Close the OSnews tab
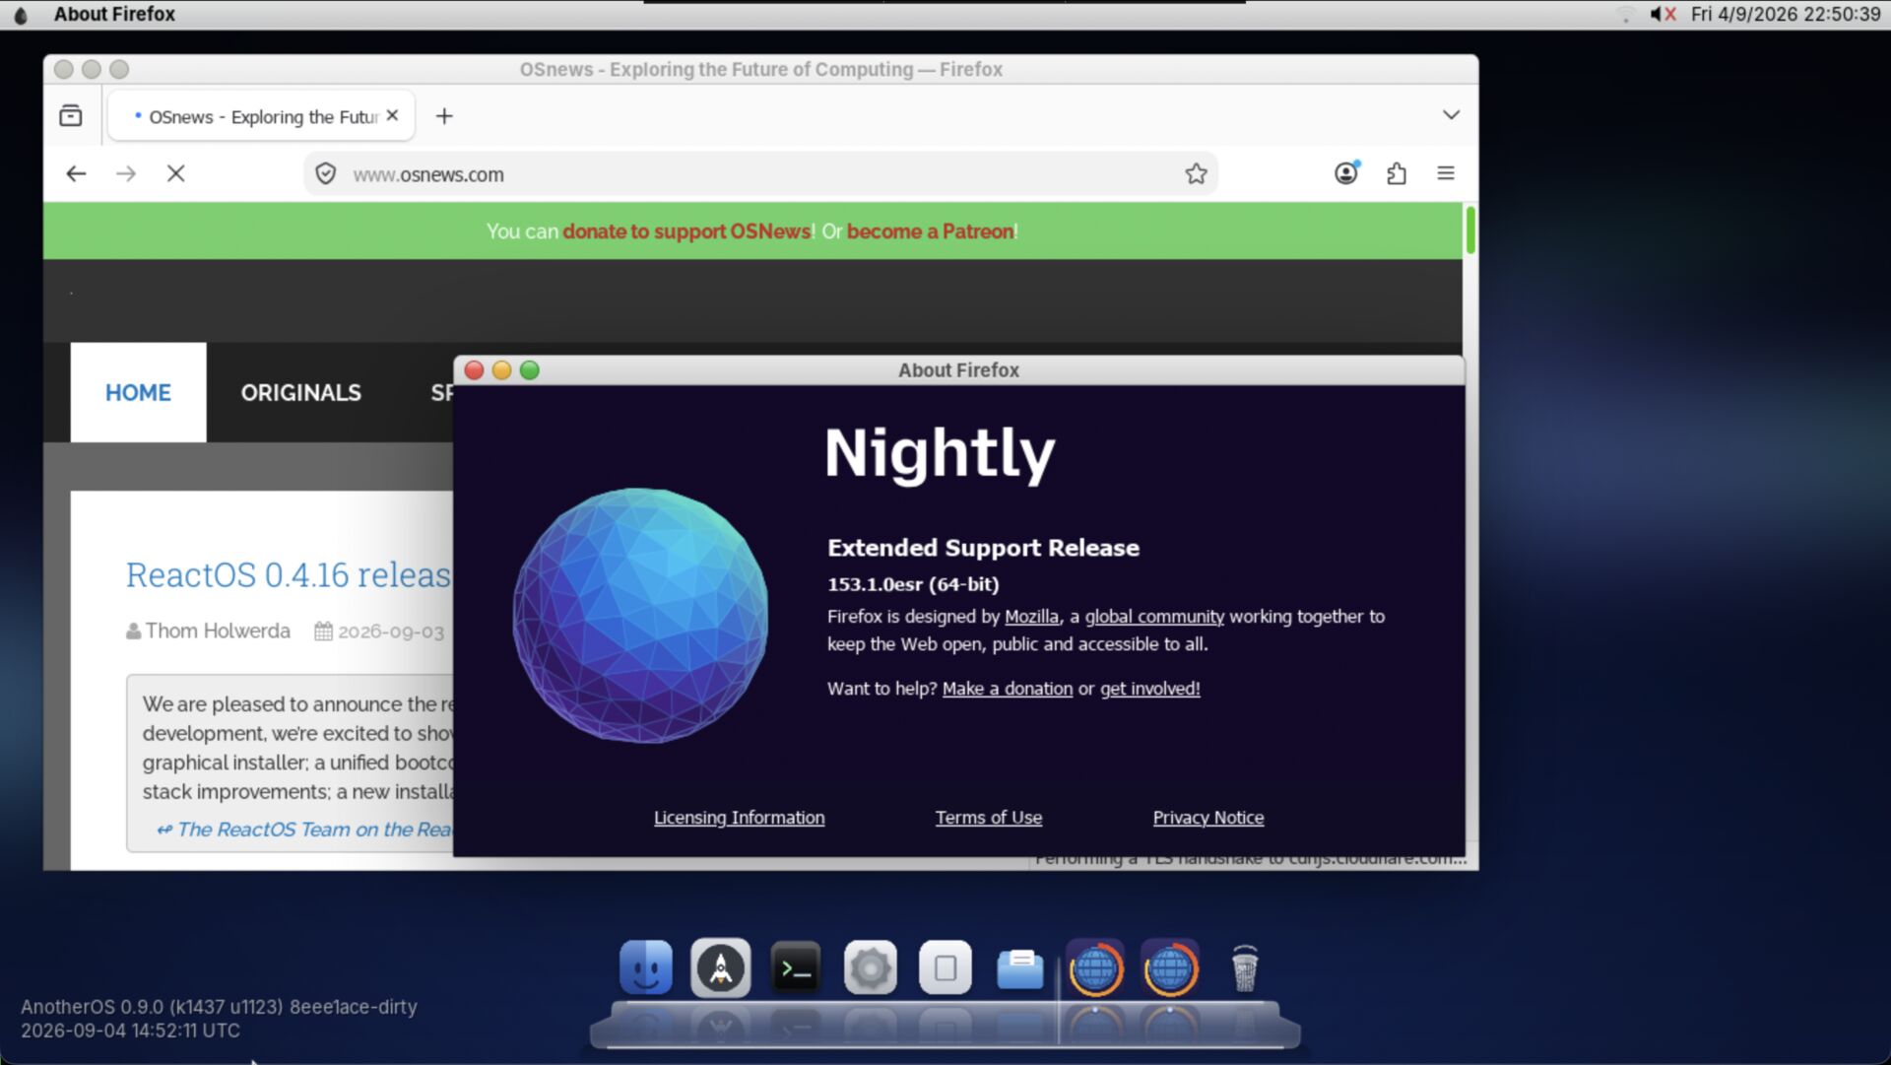Screen dimensions: 1891x1065 (x=392, y=115)
